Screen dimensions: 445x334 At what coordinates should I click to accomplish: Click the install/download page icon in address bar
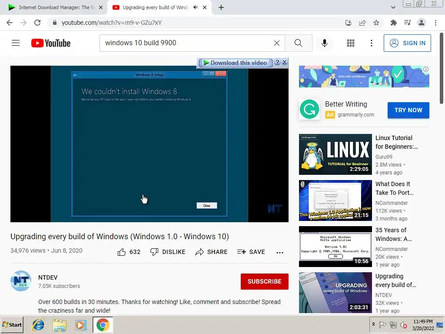pos(348,23)
